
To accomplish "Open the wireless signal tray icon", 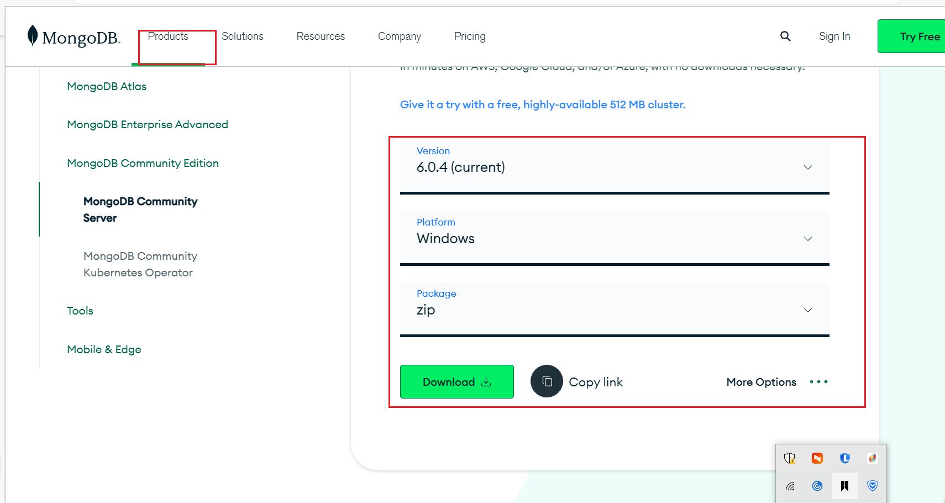I will click(x=790, y=486).
